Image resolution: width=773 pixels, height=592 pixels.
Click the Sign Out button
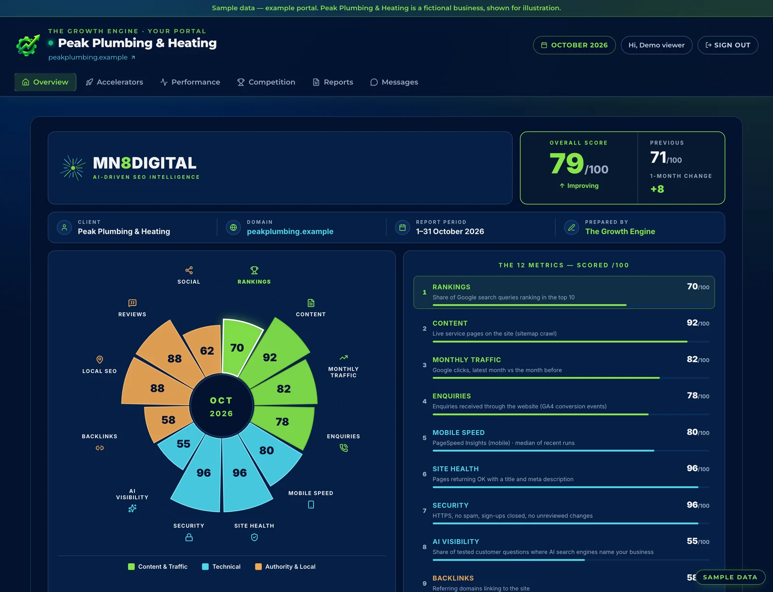pyautogui.click(x=728, y=45)
